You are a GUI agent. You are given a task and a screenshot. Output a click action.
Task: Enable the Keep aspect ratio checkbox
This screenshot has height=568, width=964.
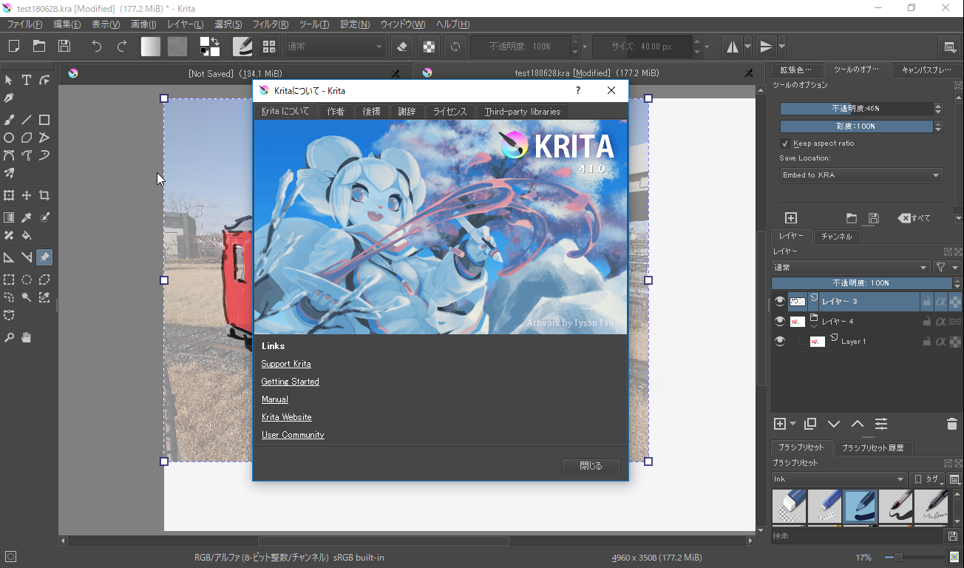pos(785,143)
